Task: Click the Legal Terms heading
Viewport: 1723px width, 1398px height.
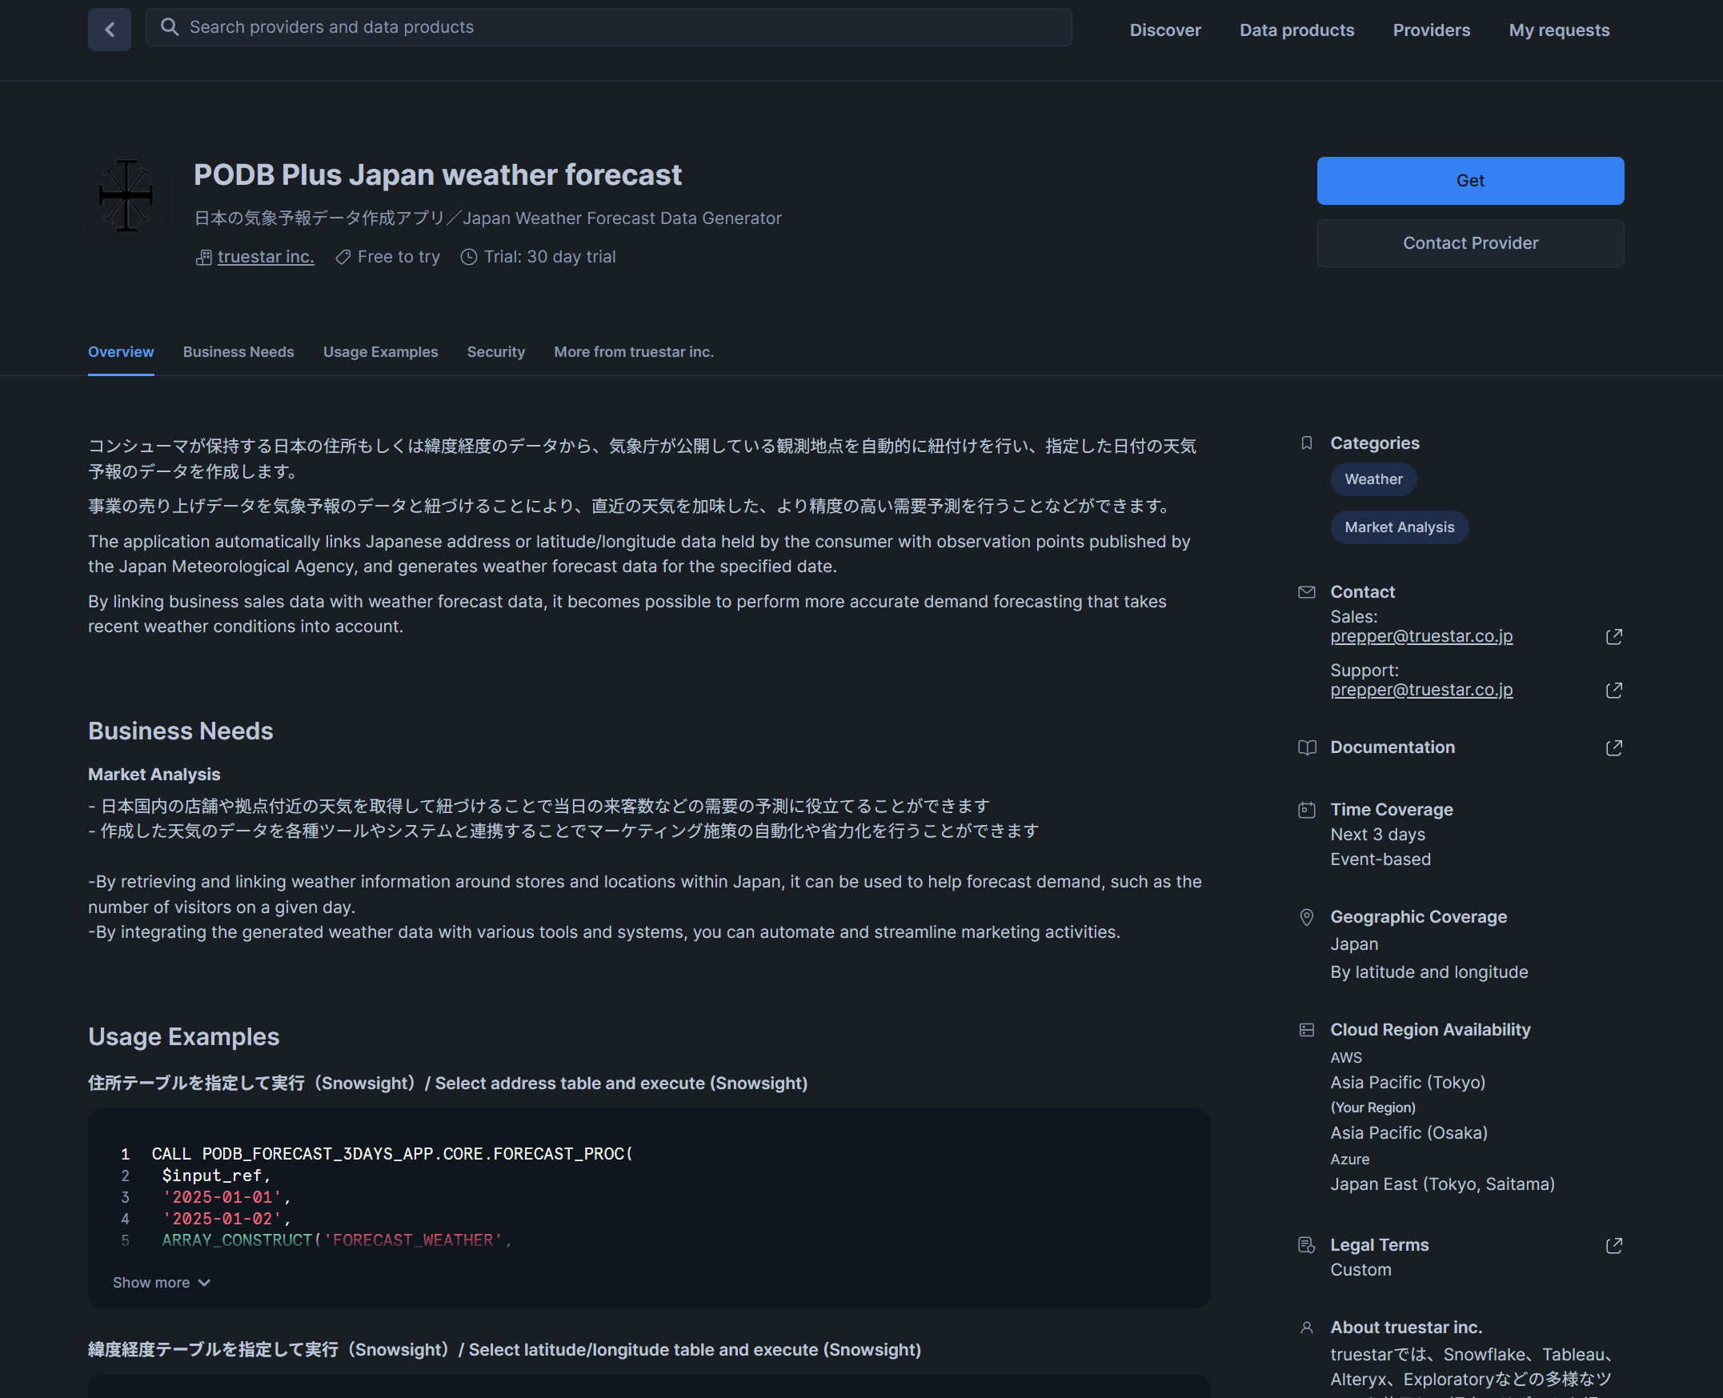Action: point(1379,1245)
